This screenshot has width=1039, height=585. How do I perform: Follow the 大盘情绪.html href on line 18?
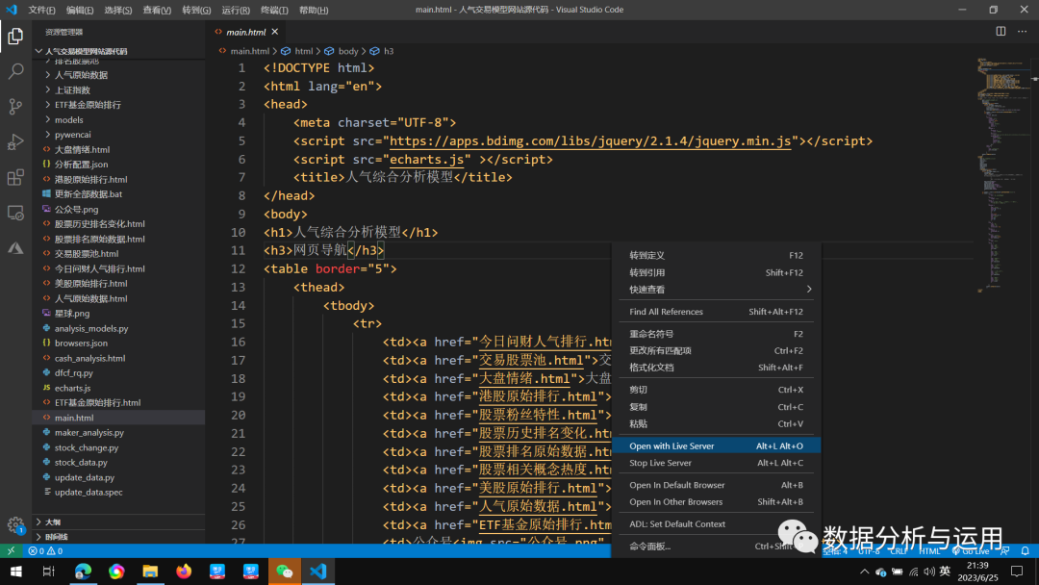click(524, 379)
